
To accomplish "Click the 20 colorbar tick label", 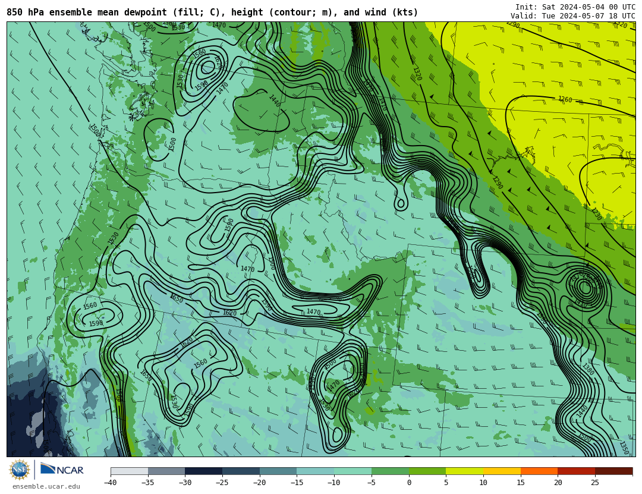I will coord(558,483).
